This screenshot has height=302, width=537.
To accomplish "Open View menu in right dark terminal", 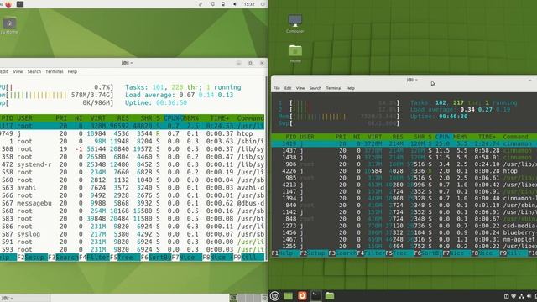I will tap(300, 88).
